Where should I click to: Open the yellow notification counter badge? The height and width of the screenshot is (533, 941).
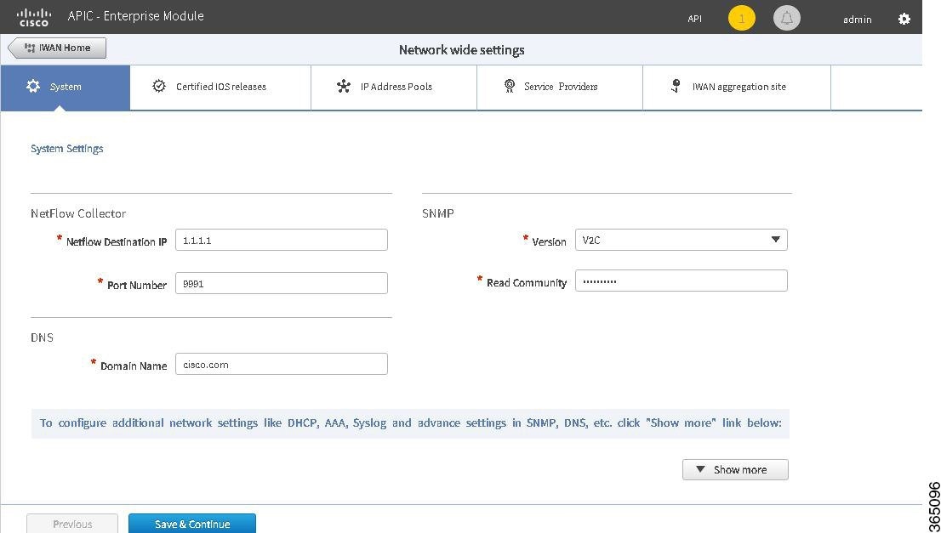tap(742, 19)
